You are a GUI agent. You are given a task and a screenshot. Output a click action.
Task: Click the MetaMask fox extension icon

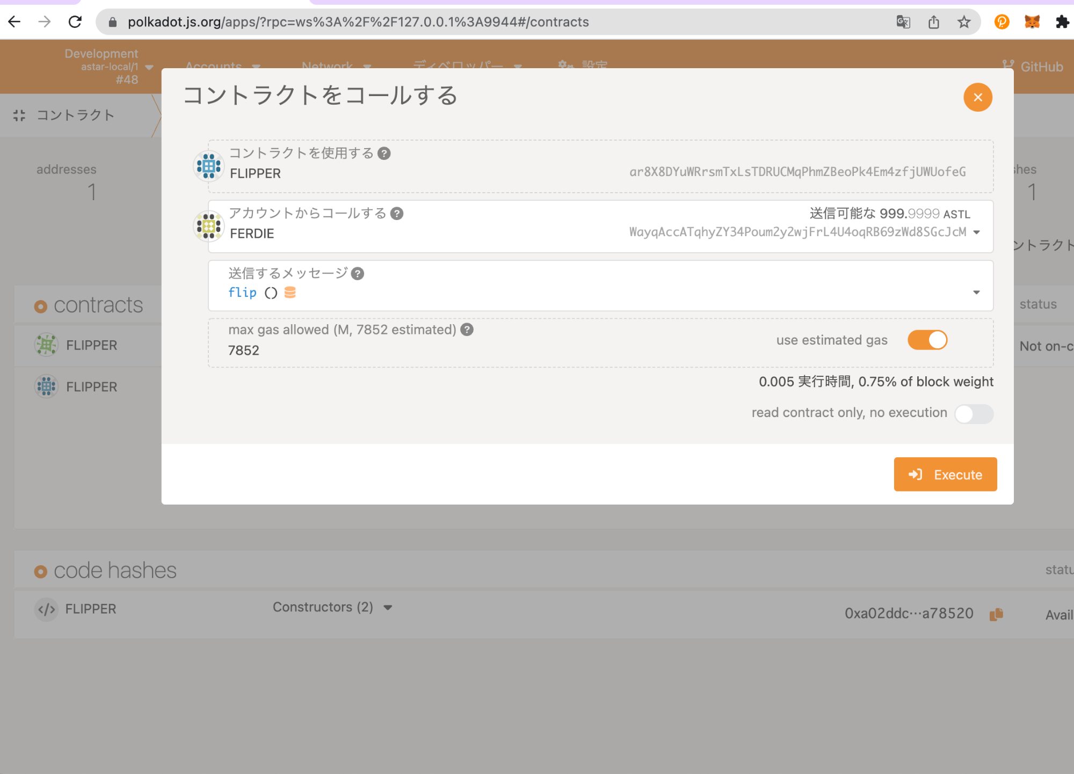pos(1032,22)
